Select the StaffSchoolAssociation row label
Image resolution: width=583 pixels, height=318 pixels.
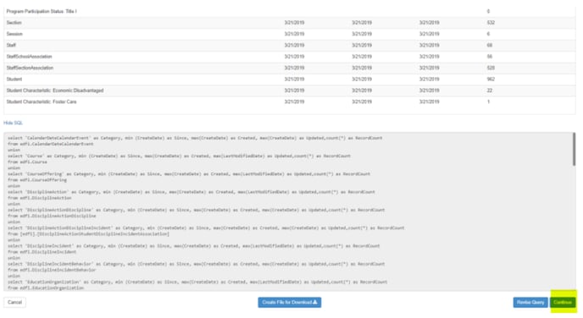point(29,57)
